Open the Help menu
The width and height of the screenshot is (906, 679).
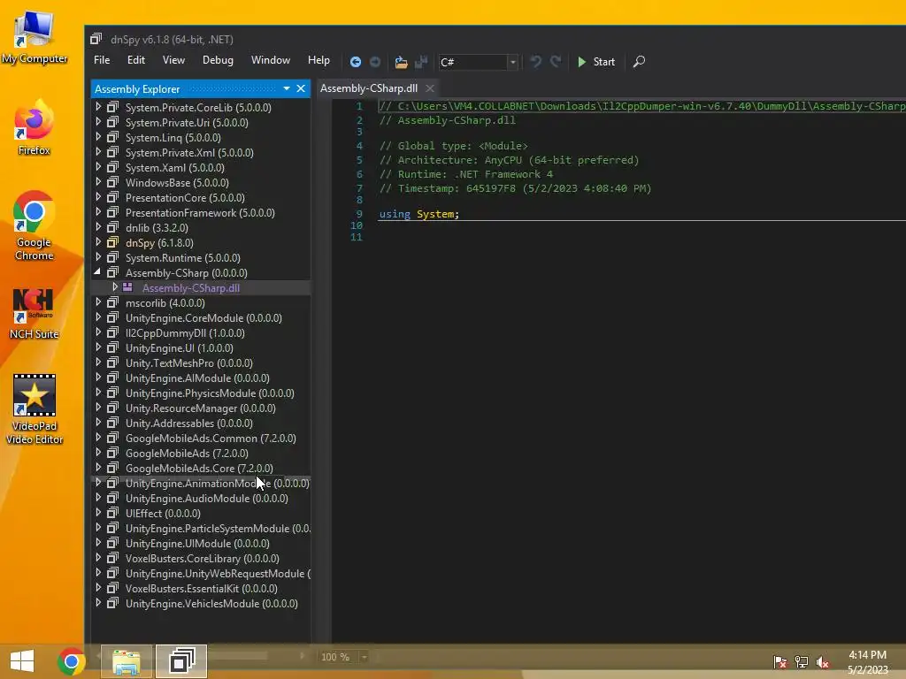pyautogui.click(x=319, y=60)
